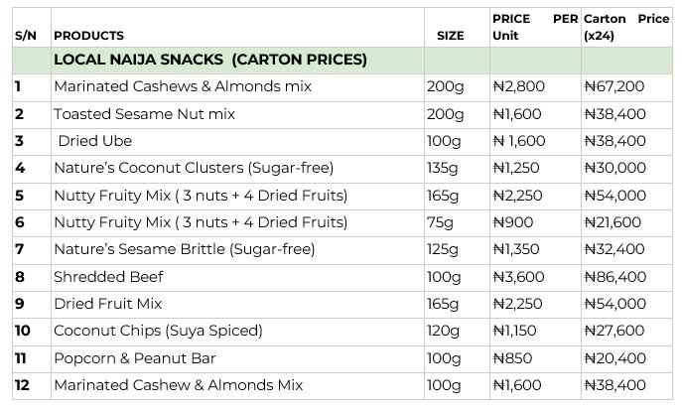The width and height of the screenshot is (682, 411).
Task: Select the LOCAL NAIJA SNACKS section row
Action: pos(209,61)
